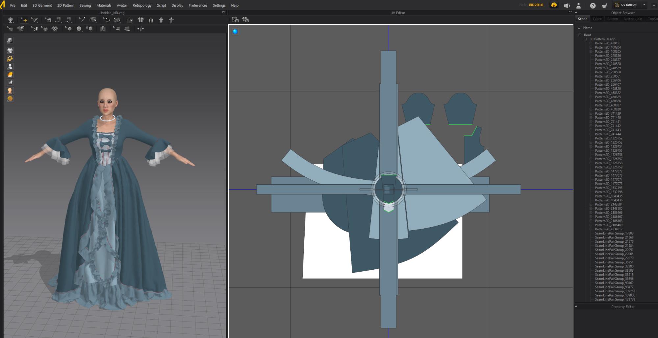Pick the Free Sewing tool

(x=68, y=20)
